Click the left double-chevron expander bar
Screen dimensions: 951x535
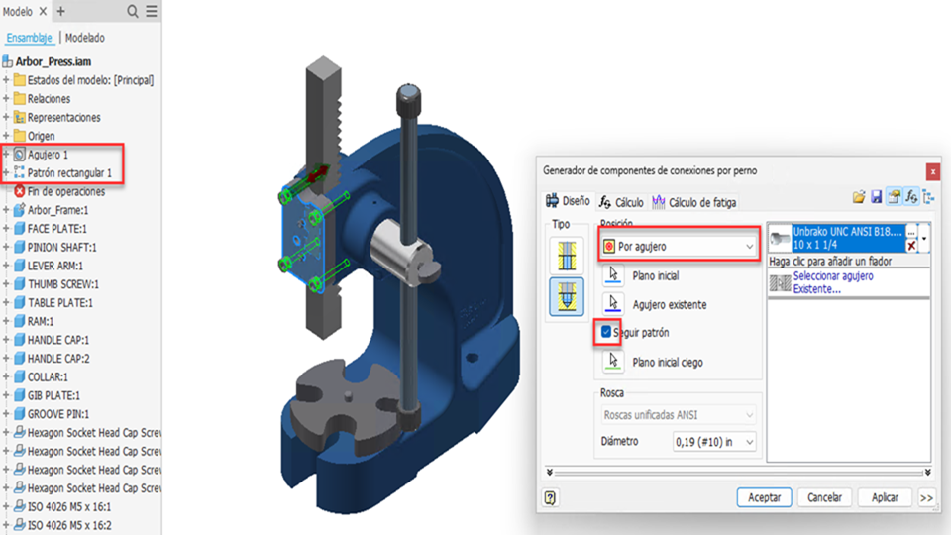point(550,472)
